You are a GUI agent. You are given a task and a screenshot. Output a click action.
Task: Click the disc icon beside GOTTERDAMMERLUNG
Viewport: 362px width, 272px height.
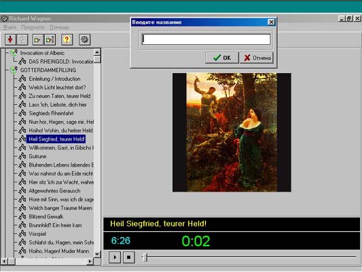click(x=14, y=70)
